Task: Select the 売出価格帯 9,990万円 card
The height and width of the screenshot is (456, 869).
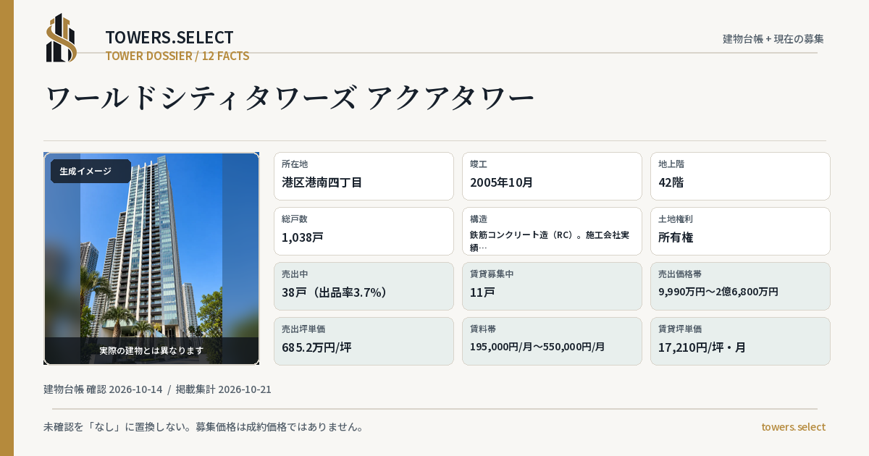Action: [740, 286]
